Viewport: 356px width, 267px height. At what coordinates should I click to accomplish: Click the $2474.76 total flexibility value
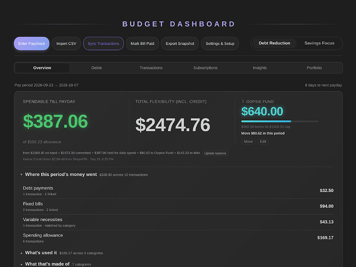tap(173, 125)
